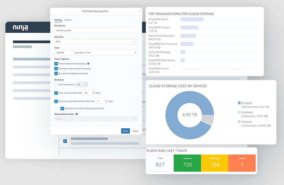Image resolution: width=284 pixels, height=185 pixels.
Task: Click the Total 827 tile
Action: point(160,163)
